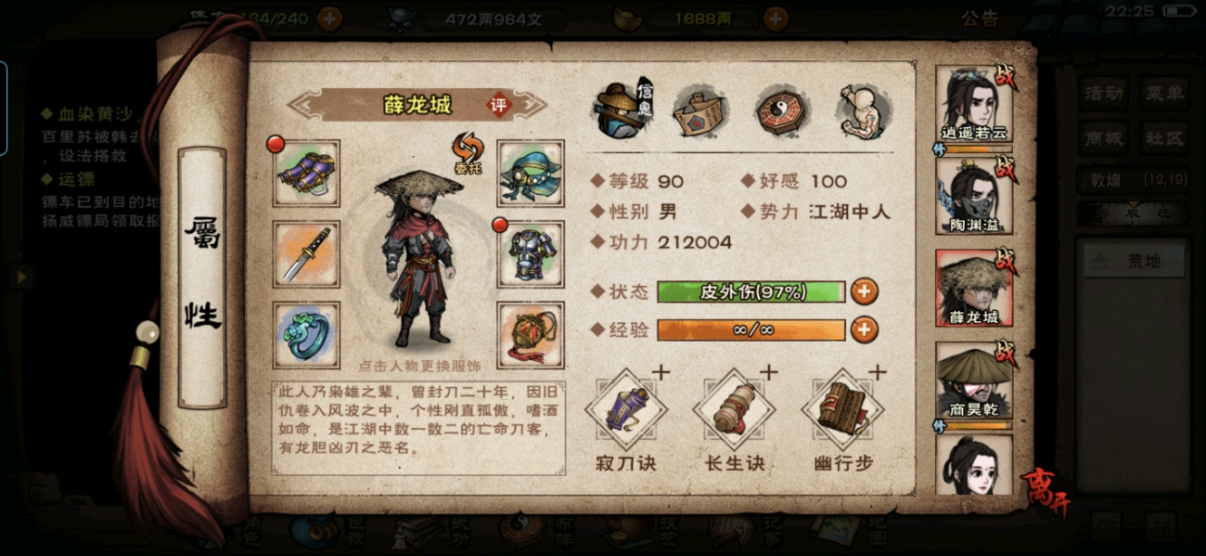Screen dimensions: 1206x556
Task: Click plus button next to 经验 bar
Action: pos(864,329)
